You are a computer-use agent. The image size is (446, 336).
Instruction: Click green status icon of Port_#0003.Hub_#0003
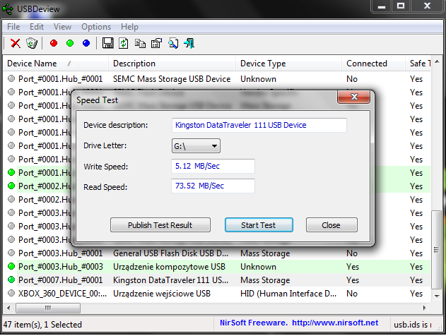pos(11,266)
